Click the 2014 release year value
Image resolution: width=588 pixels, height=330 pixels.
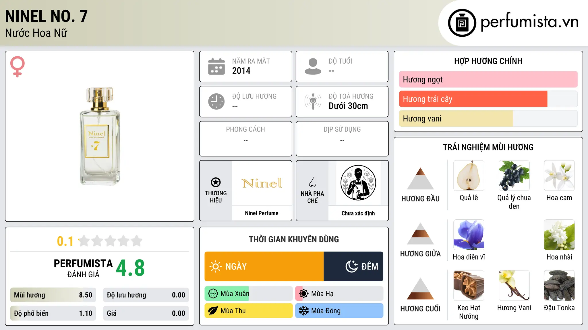(x=241, y=71)
